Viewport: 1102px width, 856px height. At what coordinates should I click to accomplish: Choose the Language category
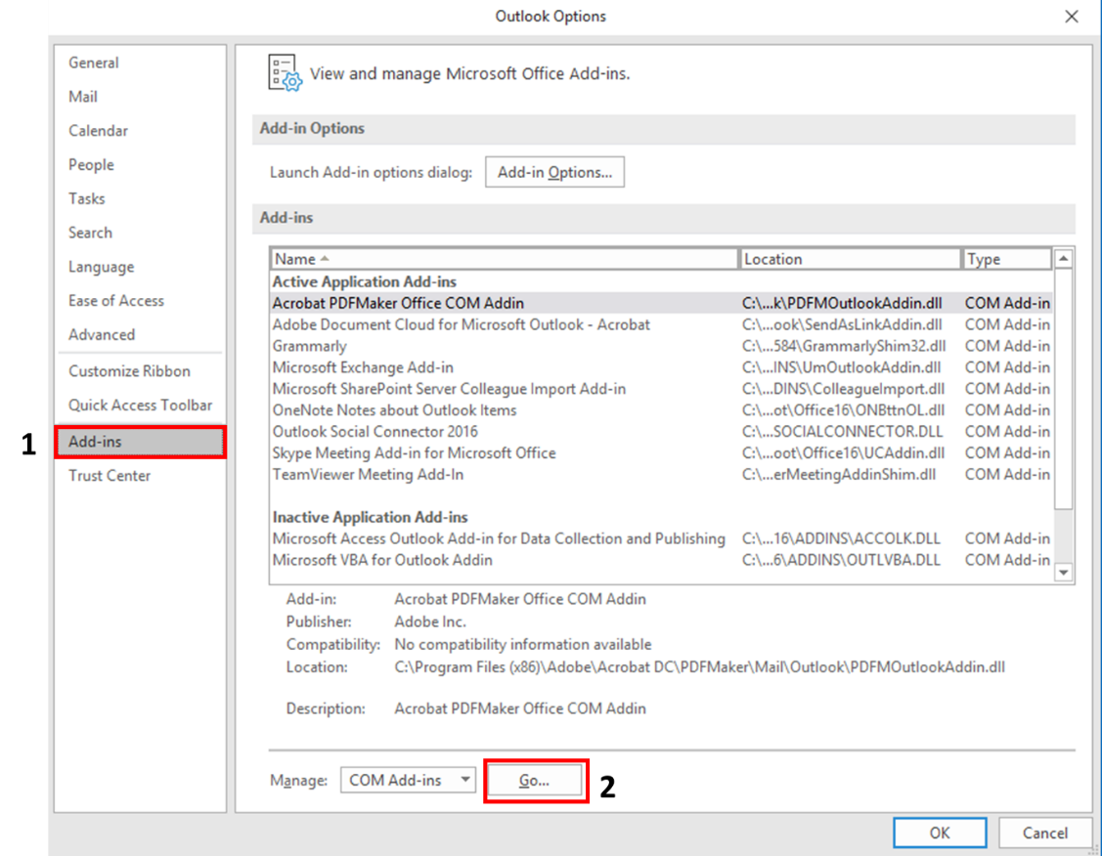click(x=102, y=267)
